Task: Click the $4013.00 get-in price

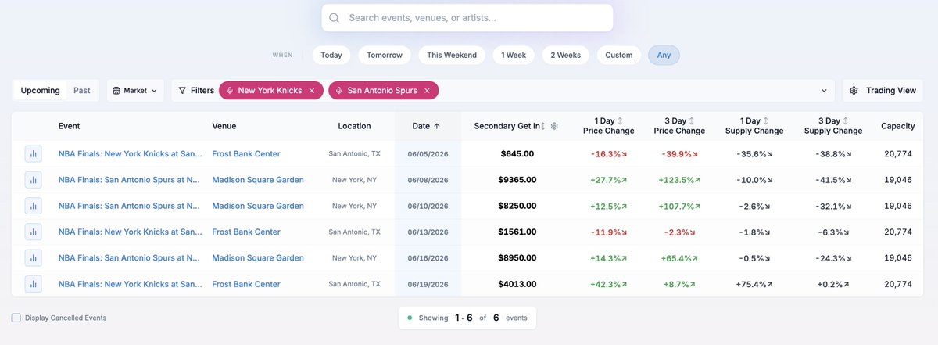Action: pyautogui.click(x=517, y=285)
